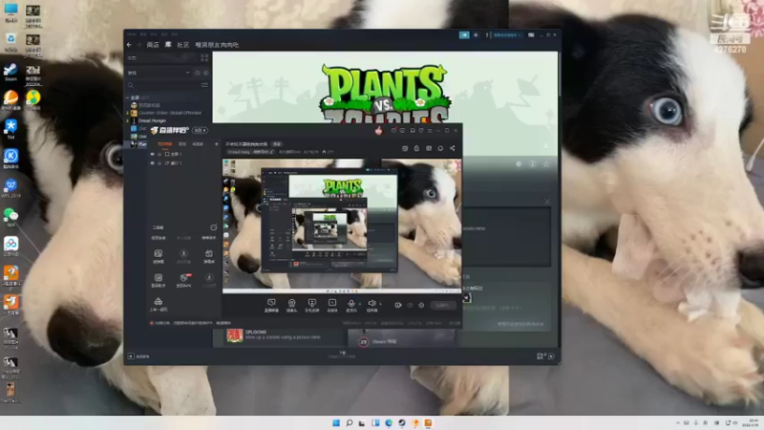Screen dimensions: 764x430
Task: Click the camera source icon under preview
Action: pyautogui.click(x=291, y=305)
